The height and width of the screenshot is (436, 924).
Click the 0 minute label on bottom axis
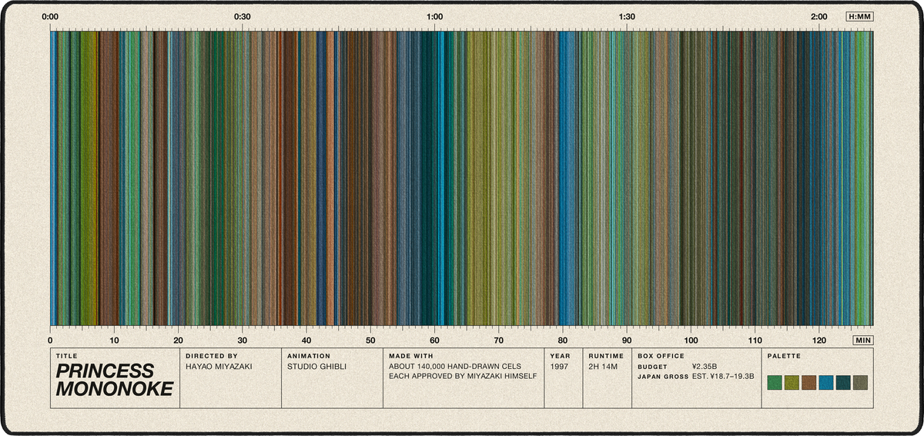click(x=50, y=340)
